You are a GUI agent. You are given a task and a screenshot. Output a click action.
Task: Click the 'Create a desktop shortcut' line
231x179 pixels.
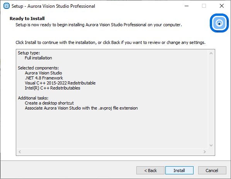[x=49, y=103]
